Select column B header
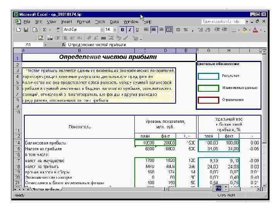Viewport: 278px width, 208px height. pyautogui.click(x=80, y=50)
